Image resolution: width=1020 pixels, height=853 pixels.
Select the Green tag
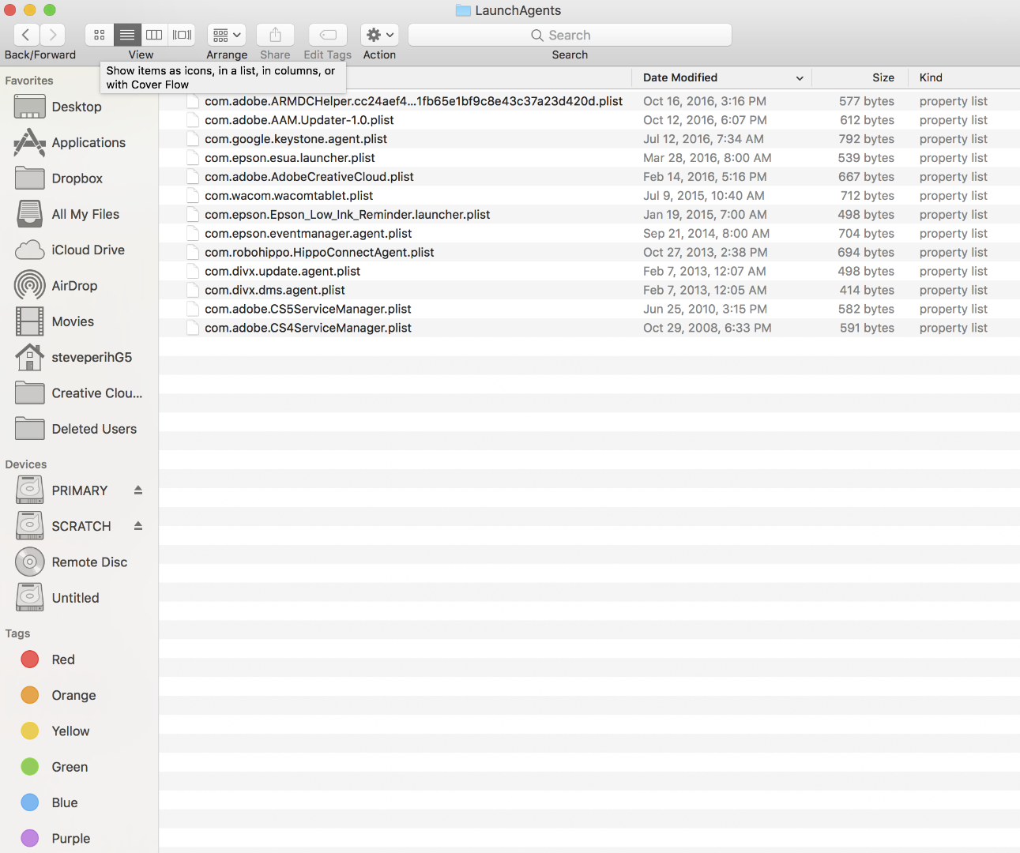[70, 766]
